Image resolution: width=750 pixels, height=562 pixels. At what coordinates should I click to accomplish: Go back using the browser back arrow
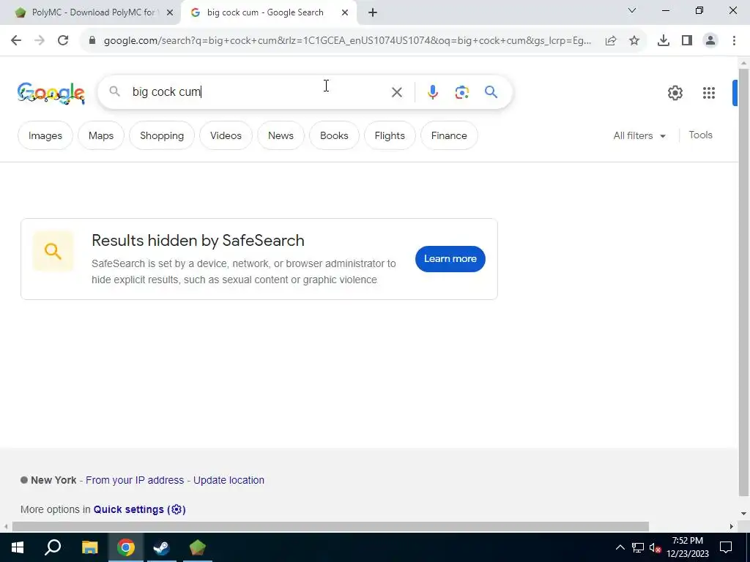16,41
